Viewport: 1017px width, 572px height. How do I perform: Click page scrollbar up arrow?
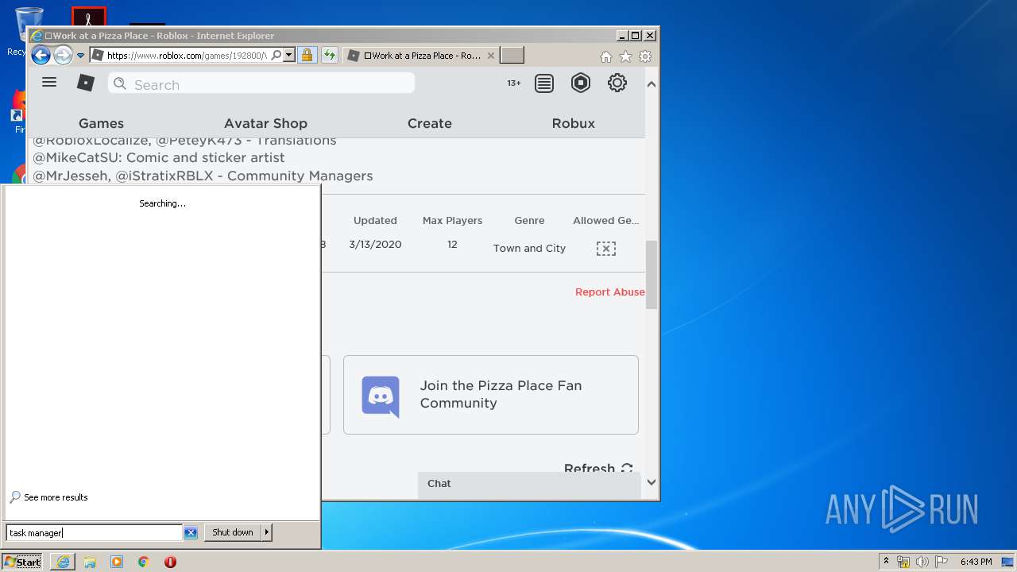[x=652, y=84]
